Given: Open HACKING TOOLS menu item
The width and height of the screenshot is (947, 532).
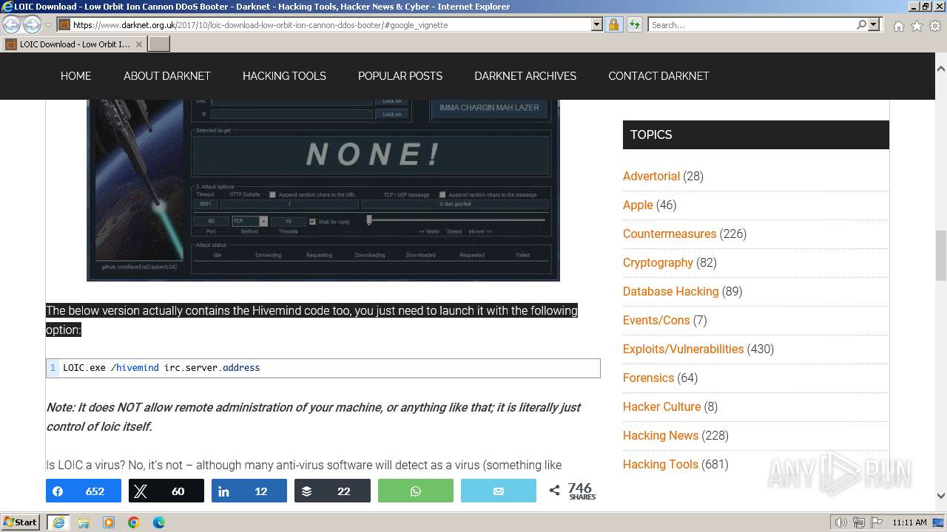Looking at the screenshot, I should pos(284,75).
